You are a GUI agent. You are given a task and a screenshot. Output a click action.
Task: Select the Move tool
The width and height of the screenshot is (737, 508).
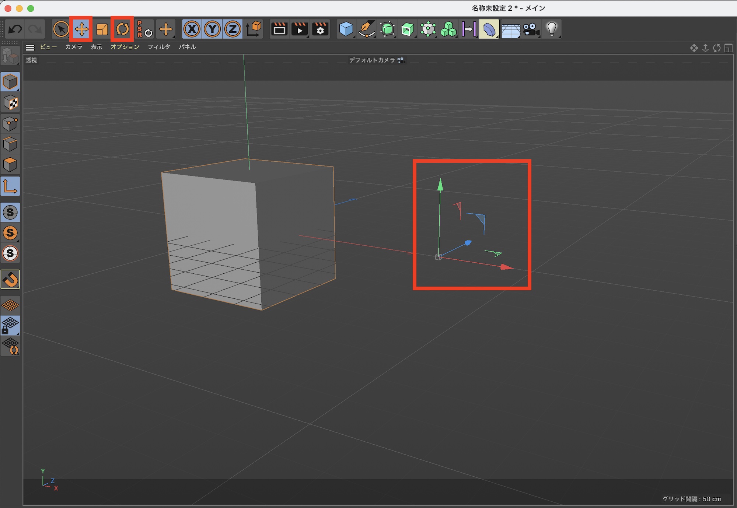coord(81,29)
